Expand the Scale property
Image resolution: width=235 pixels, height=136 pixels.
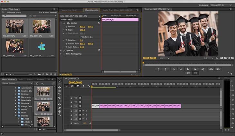[63, 30]
